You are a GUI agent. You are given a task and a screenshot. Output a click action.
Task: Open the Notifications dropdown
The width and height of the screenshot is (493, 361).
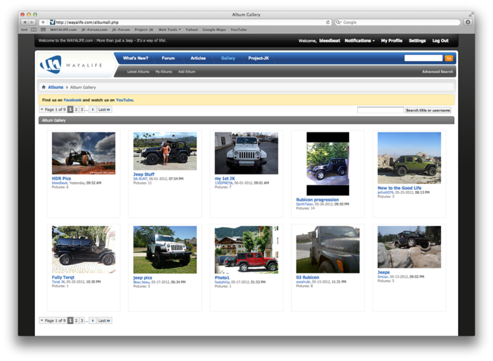coord(359,41)
